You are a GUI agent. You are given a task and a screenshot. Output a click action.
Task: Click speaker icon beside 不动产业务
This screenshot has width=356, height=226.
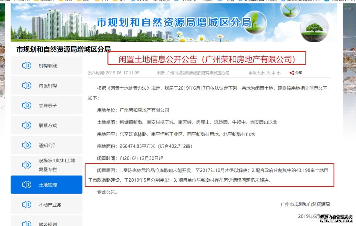click(27, 205)
